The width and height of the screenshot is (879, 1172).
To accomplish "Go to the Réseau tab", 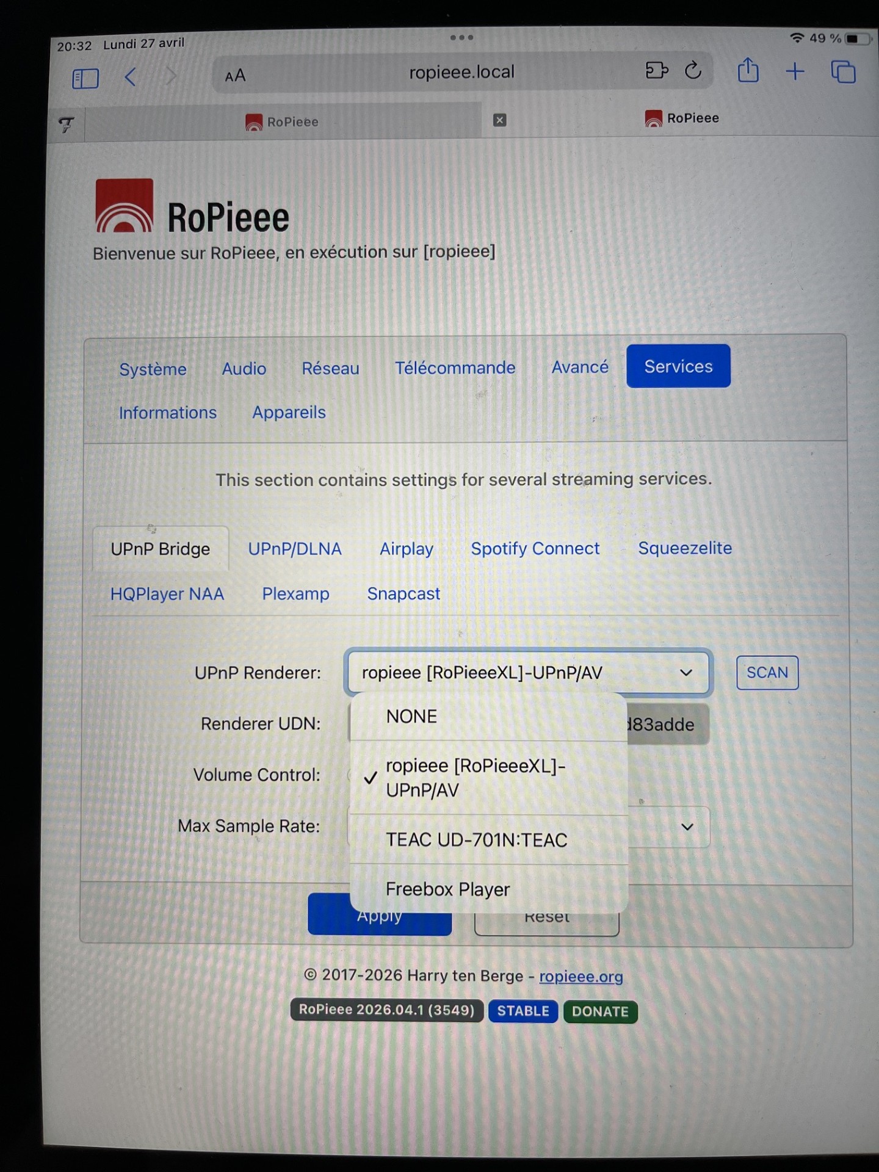I will [330, 369].
